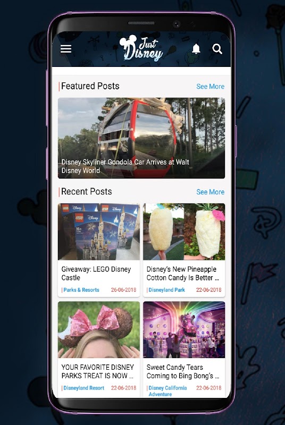The image size is (285, 425).
Task: Select the Disneyland Resort category
Action: [83, 388]
